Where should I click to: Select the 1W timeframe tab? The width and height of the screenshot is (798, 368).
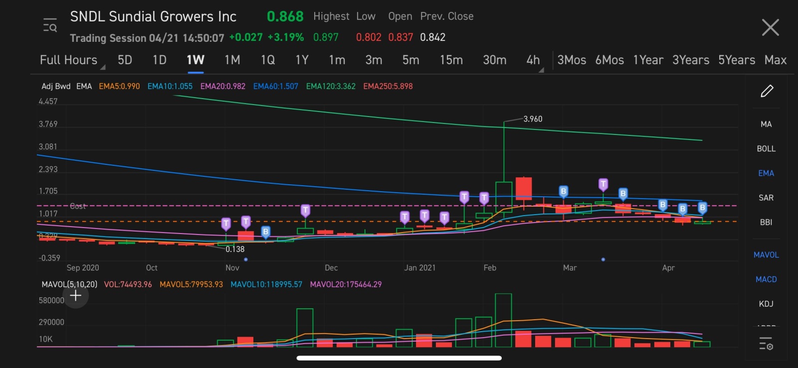coord(196,60)
